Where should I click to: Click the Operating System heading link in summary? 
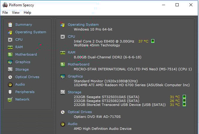pyautogui.click(x=83, y=25)
